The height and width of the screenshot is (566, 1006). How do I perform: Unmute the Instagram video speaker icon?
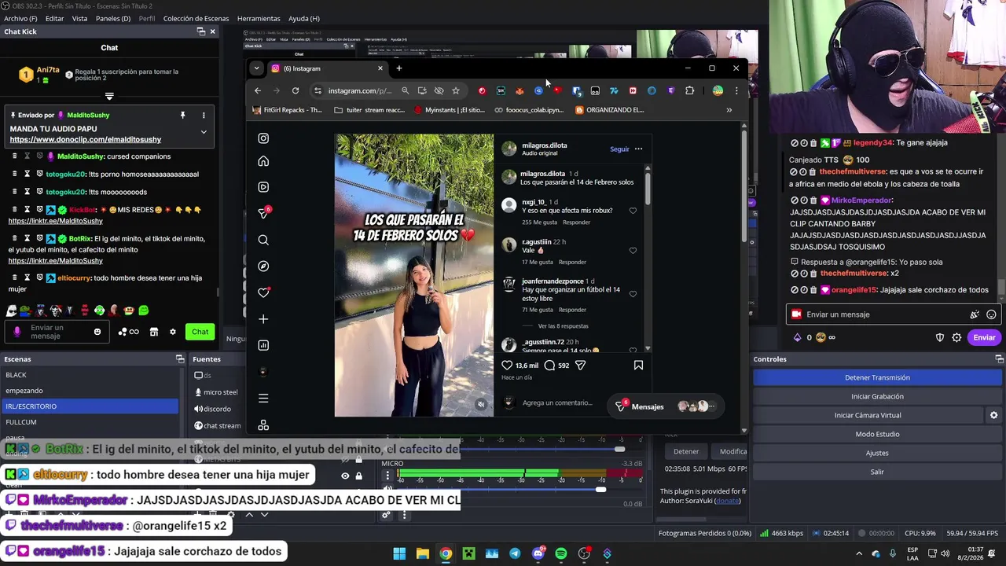[x=481, y=405]
